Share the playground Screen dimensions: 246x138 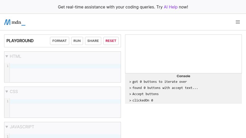[x=93, y=41]
